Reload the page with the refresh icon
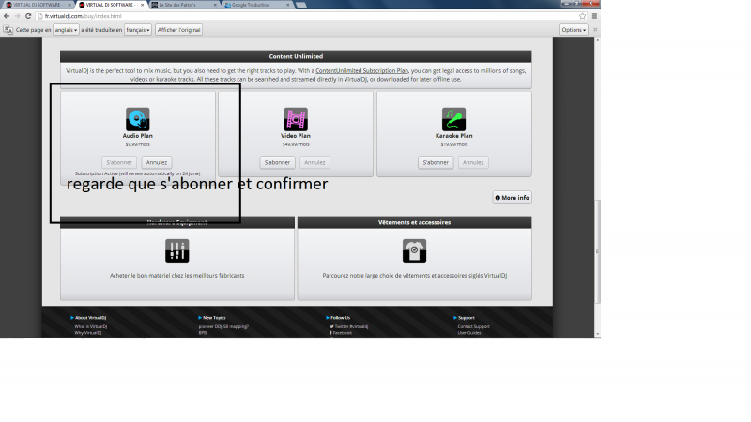Viewport: 751px width, 422px height. (28, 16)
